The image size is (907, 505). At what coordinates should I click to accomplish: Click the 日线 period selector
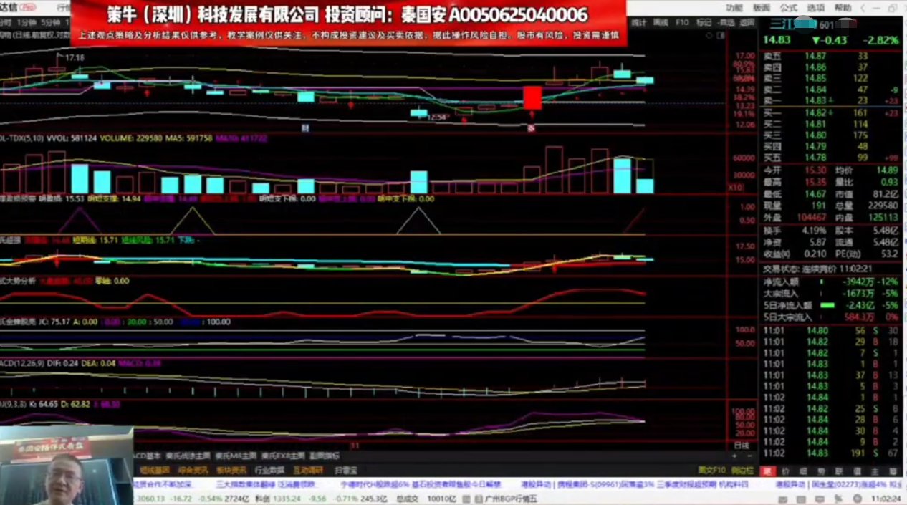click(742, 445)
